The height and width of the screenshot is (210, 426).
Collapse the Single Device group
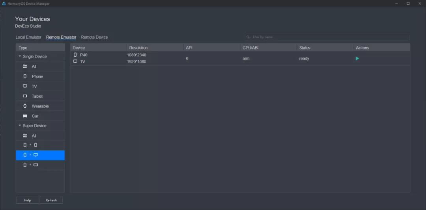(20, 56)
